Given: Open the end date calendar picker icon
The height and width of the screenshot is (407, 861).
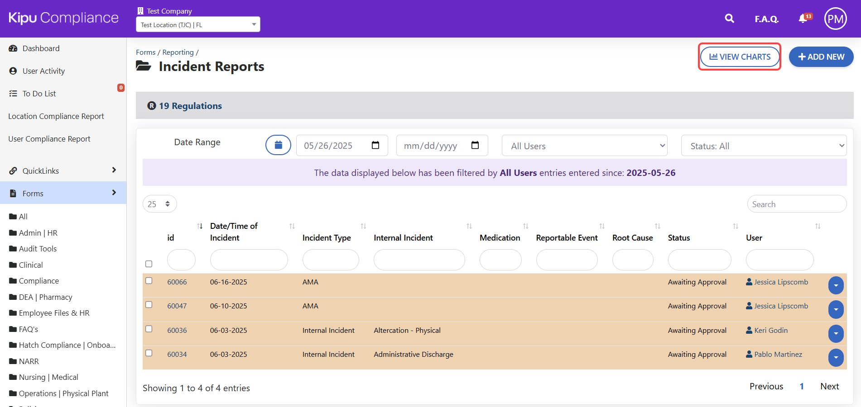Looking at the screenshot, I should coord(475,145).
